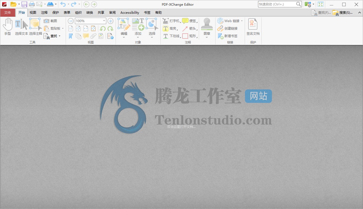Select the Rectangle (矩形) annotation tool

[190, 36]
